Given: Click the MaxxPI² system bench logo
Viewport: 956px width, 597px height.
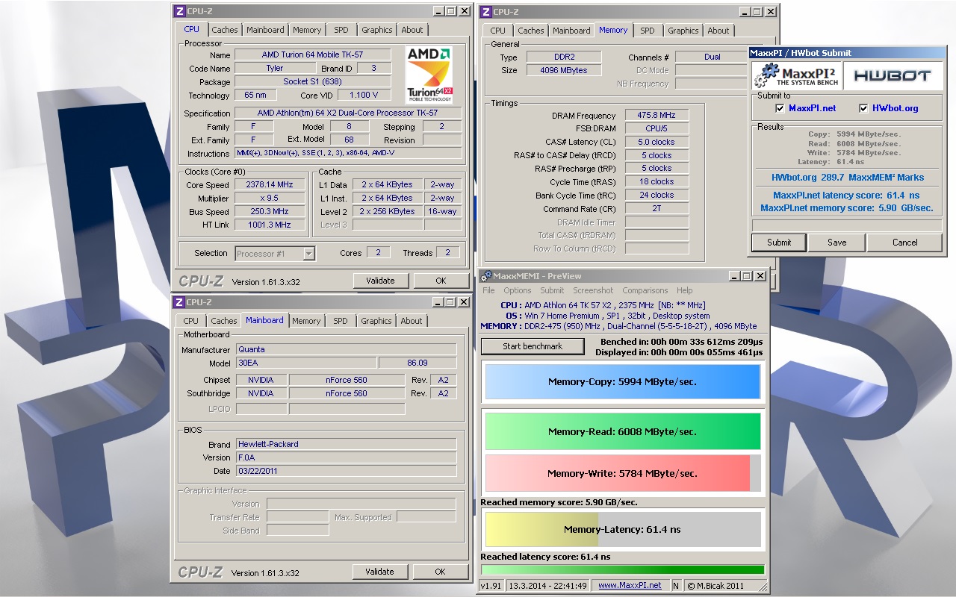Looking at the screenshot, I should coord(797,75).
